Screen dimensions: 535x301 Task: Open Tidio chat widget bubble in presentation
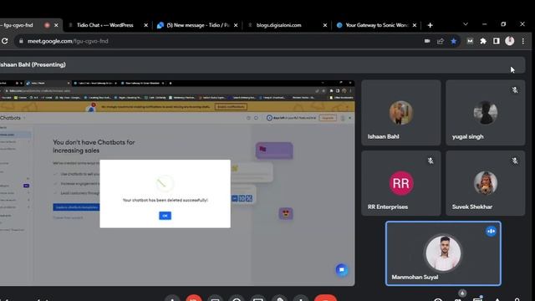342,270
